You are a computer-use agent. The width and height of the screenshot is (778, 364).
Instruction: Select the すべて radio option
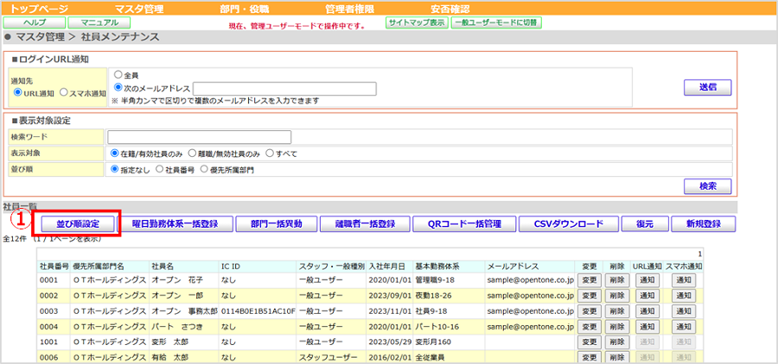(x=270, y=153)
